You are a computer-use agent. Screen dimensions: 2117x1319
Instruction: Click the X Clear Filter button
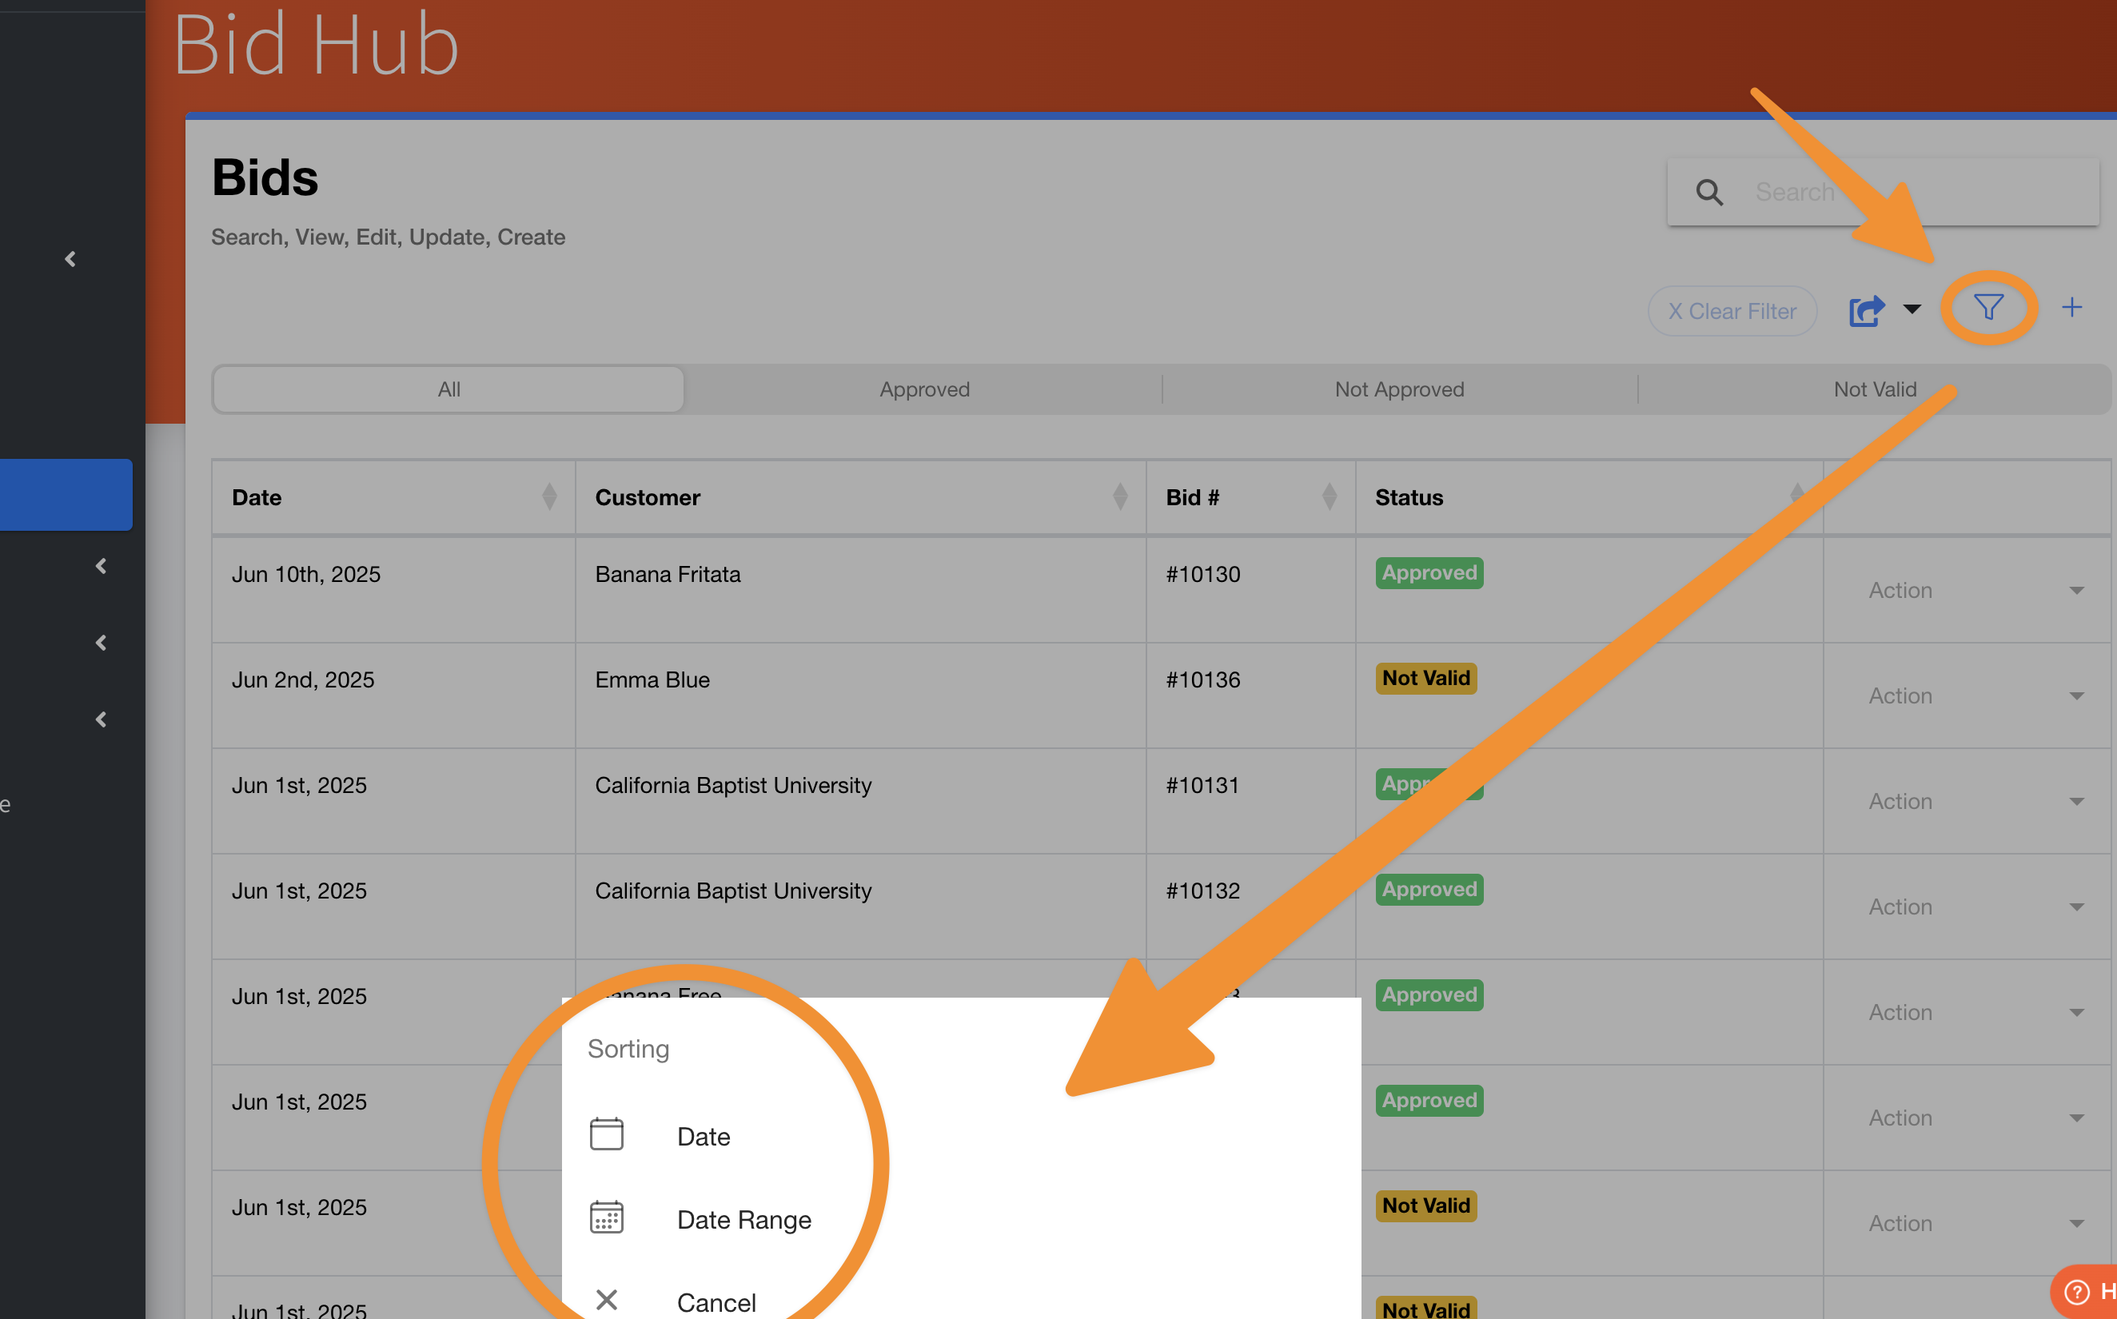point(1732,310)
